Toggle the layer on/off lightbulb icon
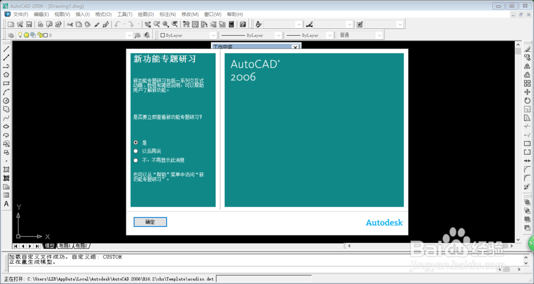Viewport: 534px width, 284px height. 20,35
